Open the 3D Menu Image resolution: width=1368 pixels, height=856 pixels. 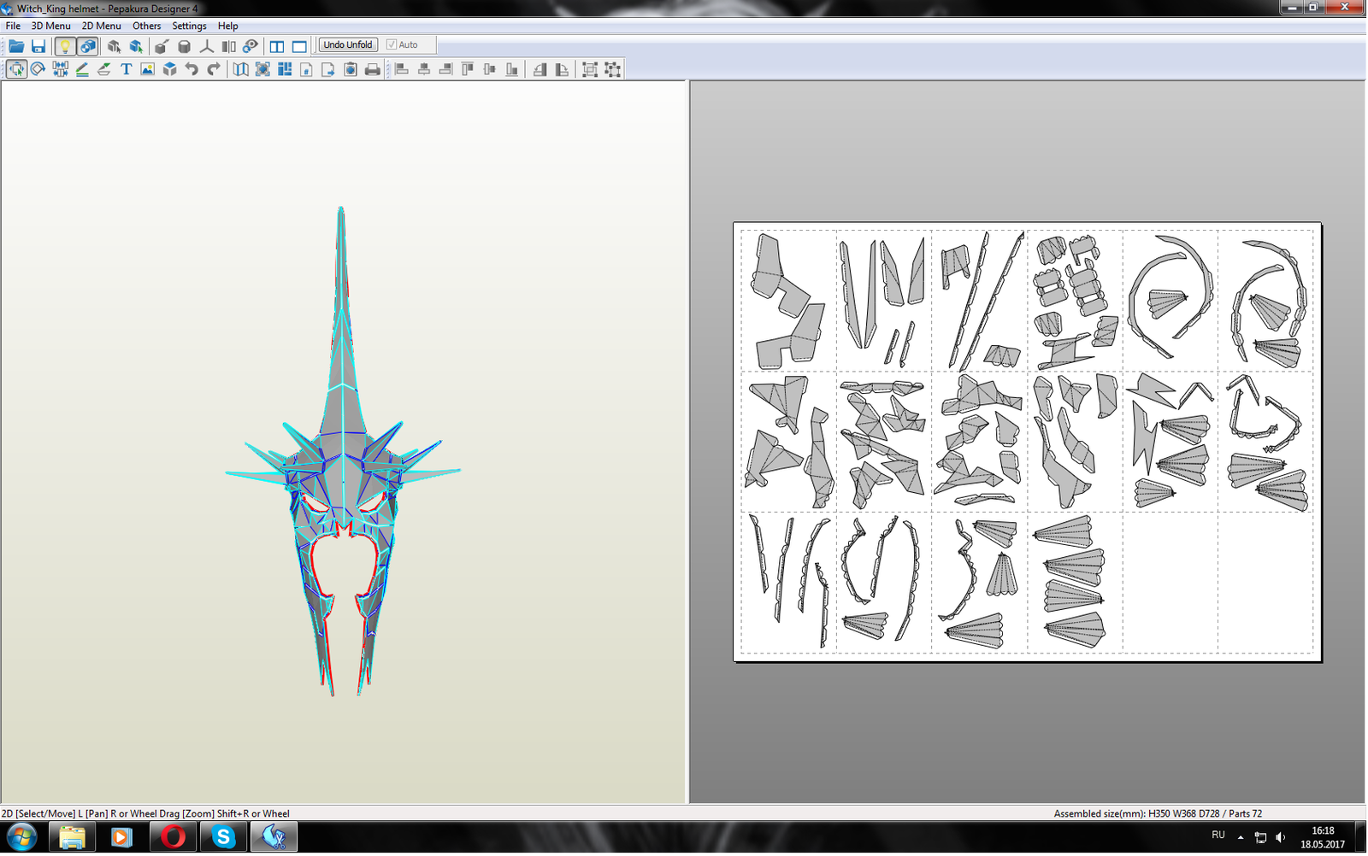point(51,26)
